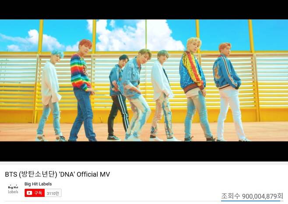Open the Big Hit Labels channel name link

click(x=38, y=184)
